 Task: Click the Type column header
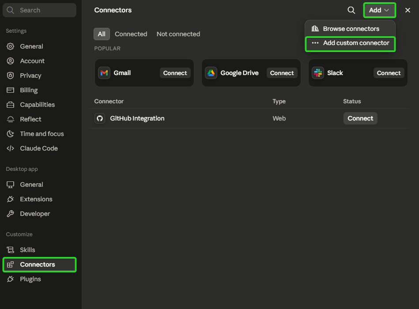tap(279, 101)
